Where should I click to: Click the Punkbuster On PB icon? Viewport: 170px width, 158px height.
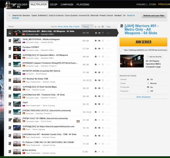tap(148, 87)
